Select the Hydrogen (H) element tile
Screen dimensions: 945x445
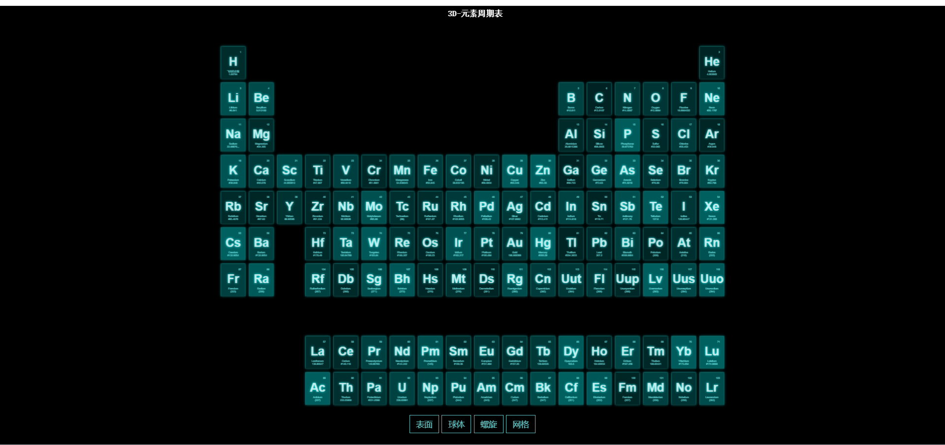pyautogui.click(x=233, y=63)
